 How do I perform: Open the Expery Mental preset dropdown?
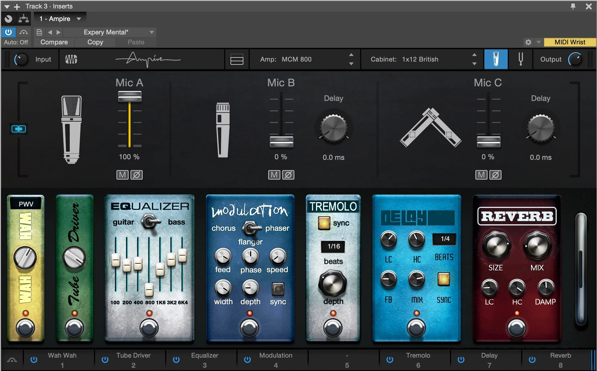151,32
